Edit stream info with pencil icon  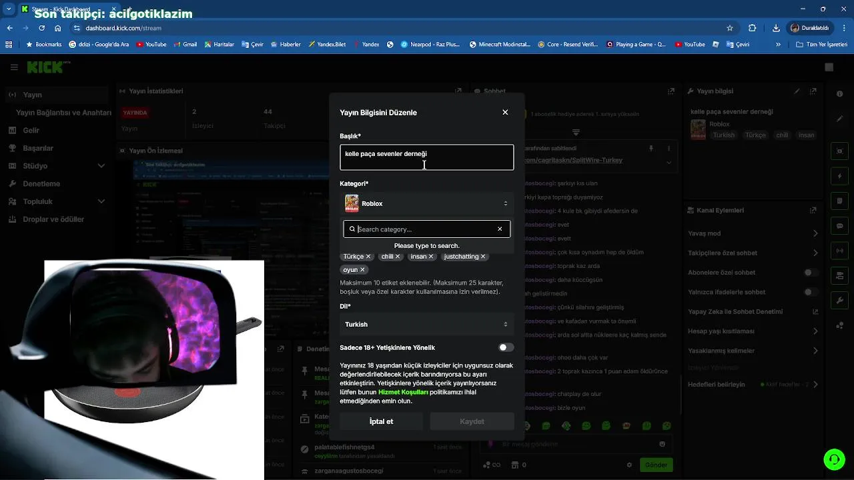(x=797, y=91)
